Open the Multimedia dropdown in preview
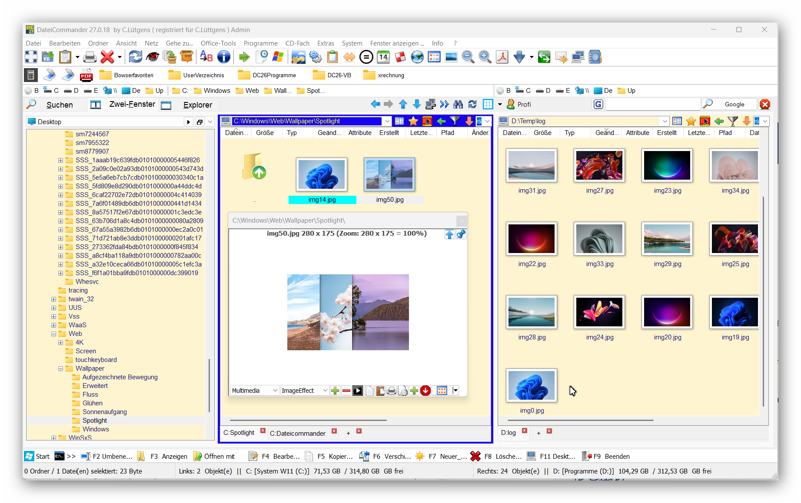The height and width of the screenshot is (503, 801). tap(254, 391)
